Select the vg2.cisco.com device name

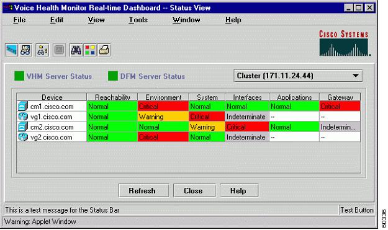point(52,137)
